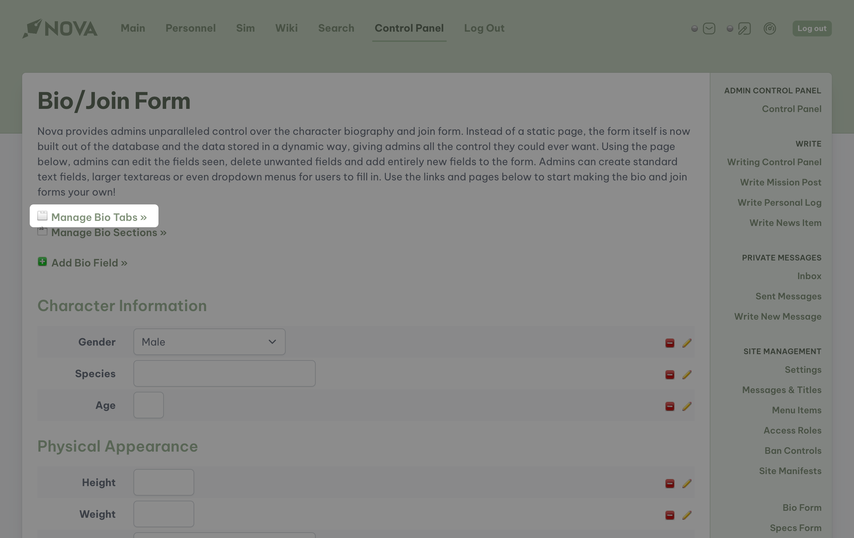
Task: Open Ban Controls sidebar link
Action: click(793, 451)
